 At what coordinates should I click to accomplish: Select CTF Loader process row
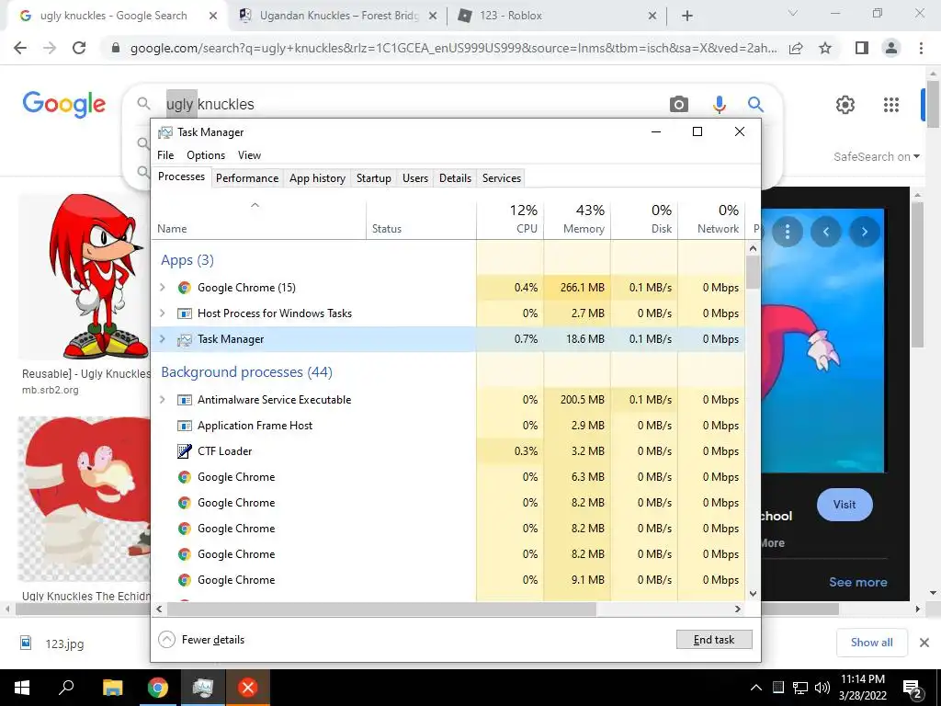[x=448, y=451]
